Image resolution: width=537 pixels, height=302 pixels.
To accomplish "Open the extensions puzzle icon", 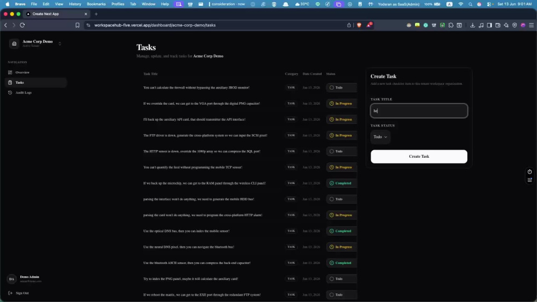I will pos(451,25).
